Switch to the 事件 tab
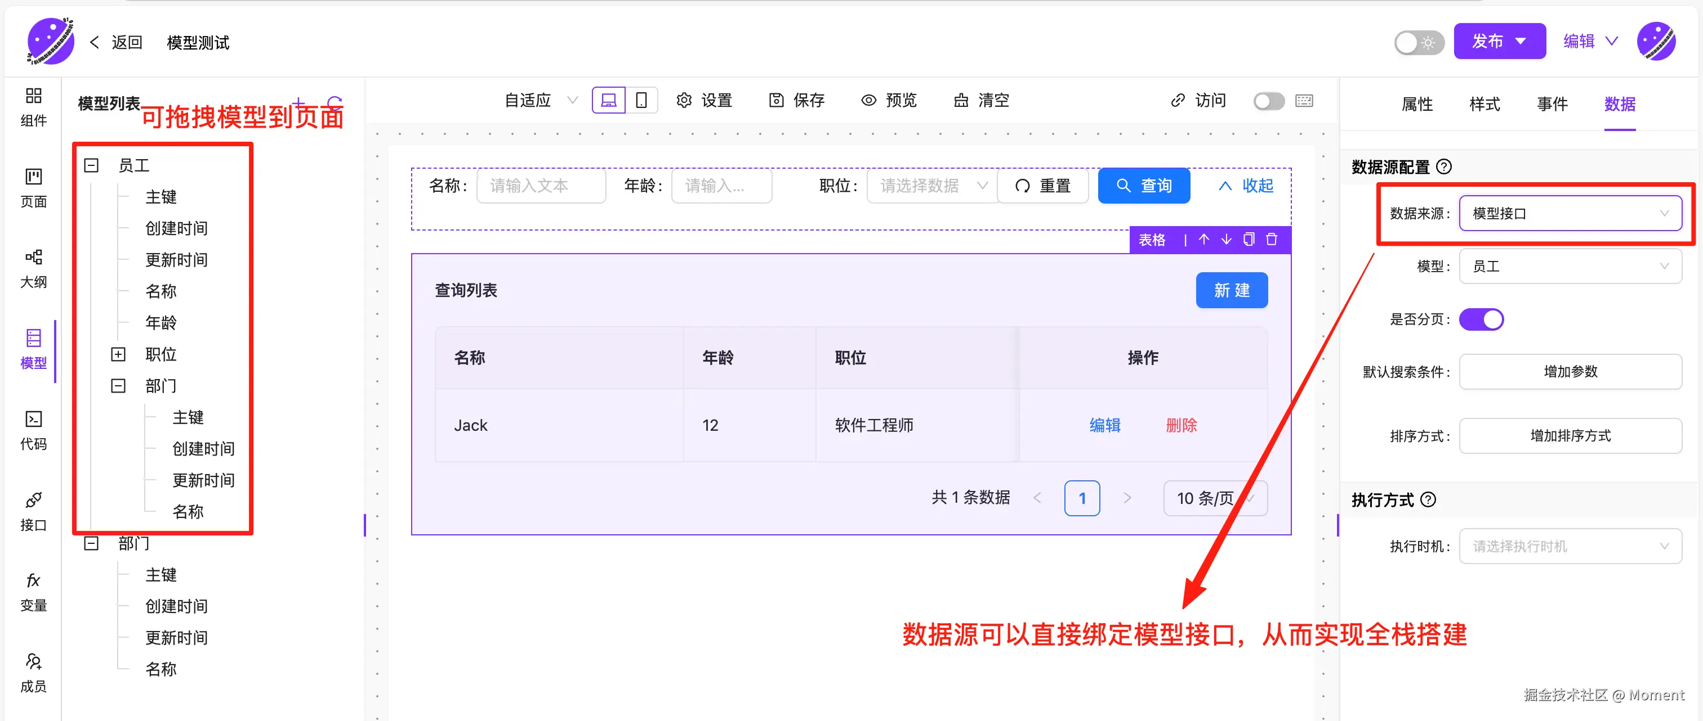Image resolution: width=1703 pixels, height=721 pixels. (1552, 103)
